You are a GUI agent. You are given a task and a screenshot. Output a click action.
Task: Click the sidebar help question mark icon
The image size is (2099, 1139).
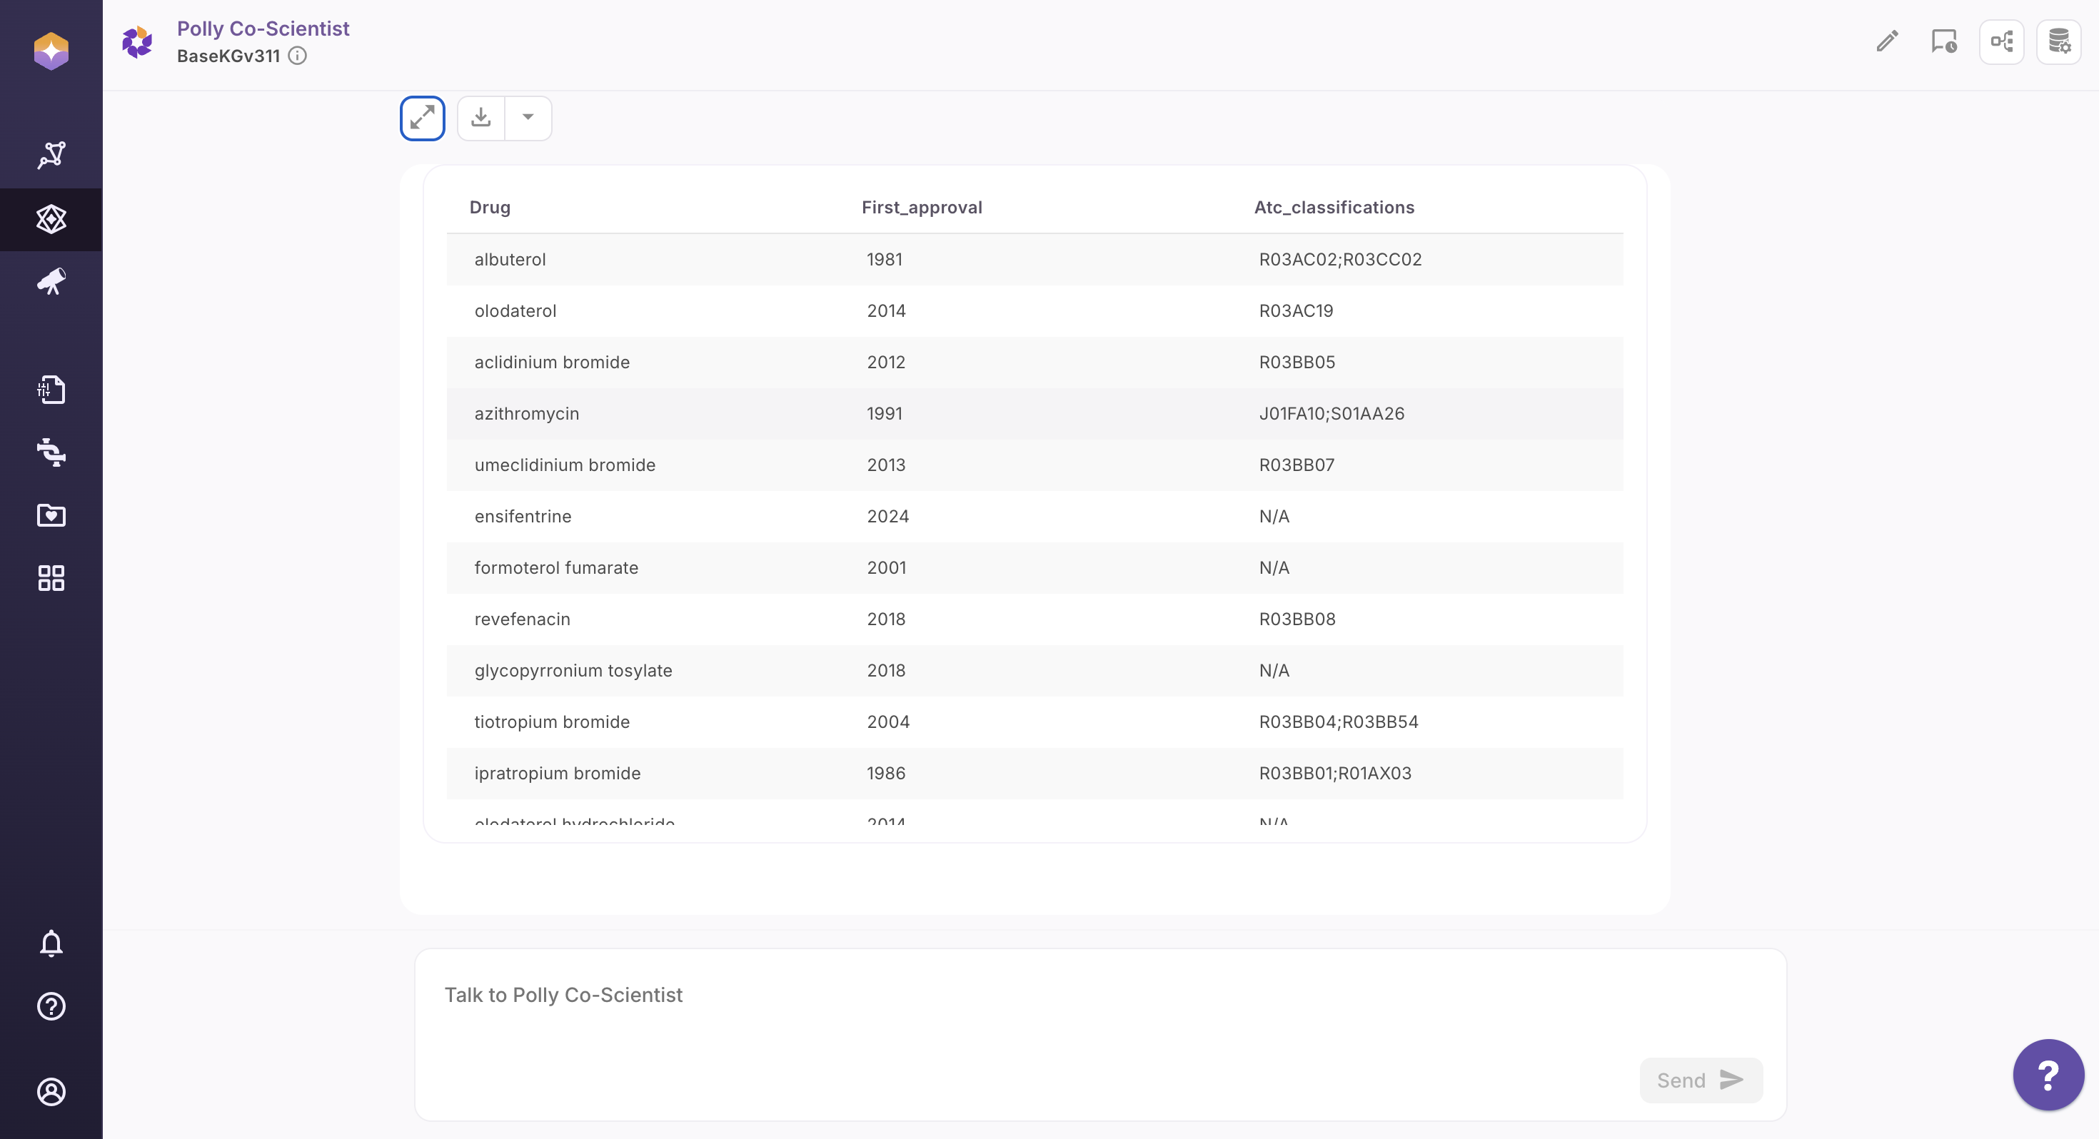(51, 1006)
